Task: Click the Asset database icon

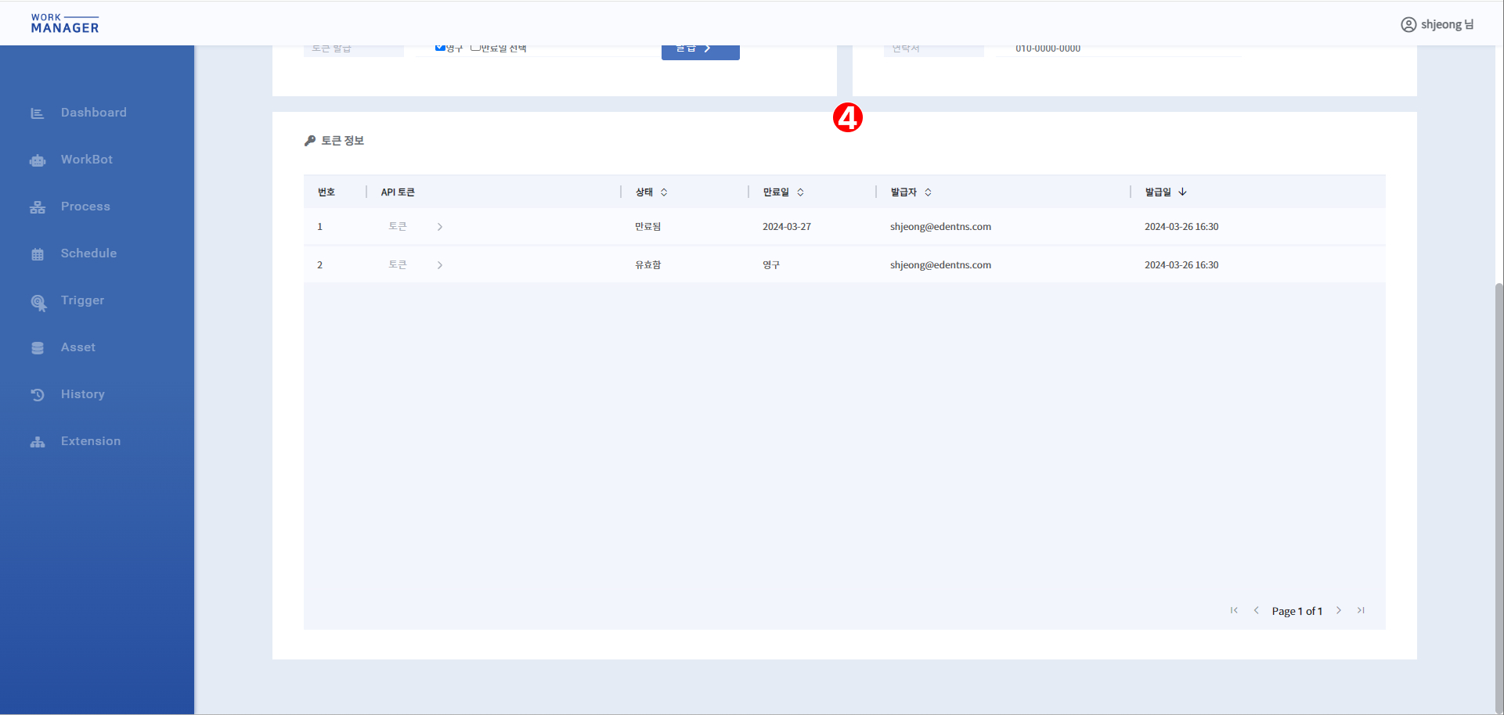Action: tap(37, 348)
